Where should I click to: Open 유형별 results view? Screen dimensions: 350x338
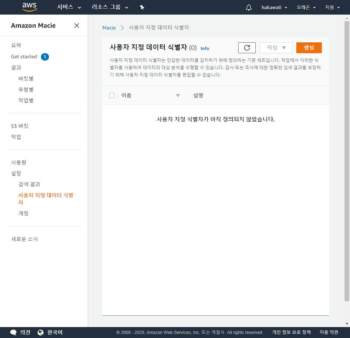26,89
